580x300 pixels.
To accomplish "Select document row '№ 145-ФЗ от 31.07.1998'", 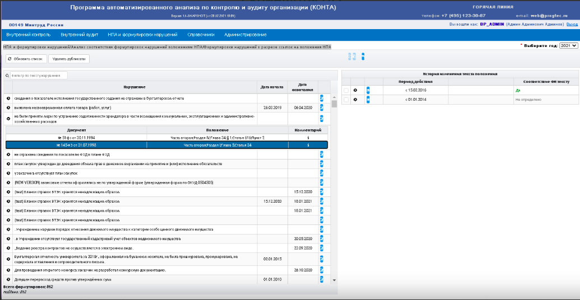I will click(x=166, y=145).
